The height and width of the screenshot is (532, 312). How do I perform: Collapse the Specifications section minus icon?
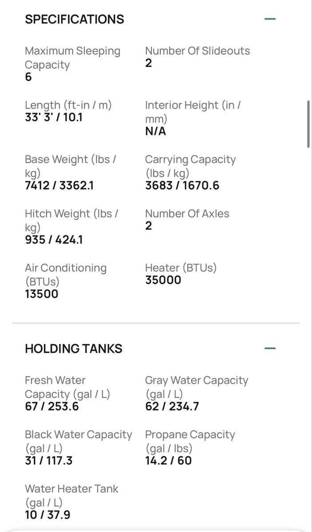[270, 19]
